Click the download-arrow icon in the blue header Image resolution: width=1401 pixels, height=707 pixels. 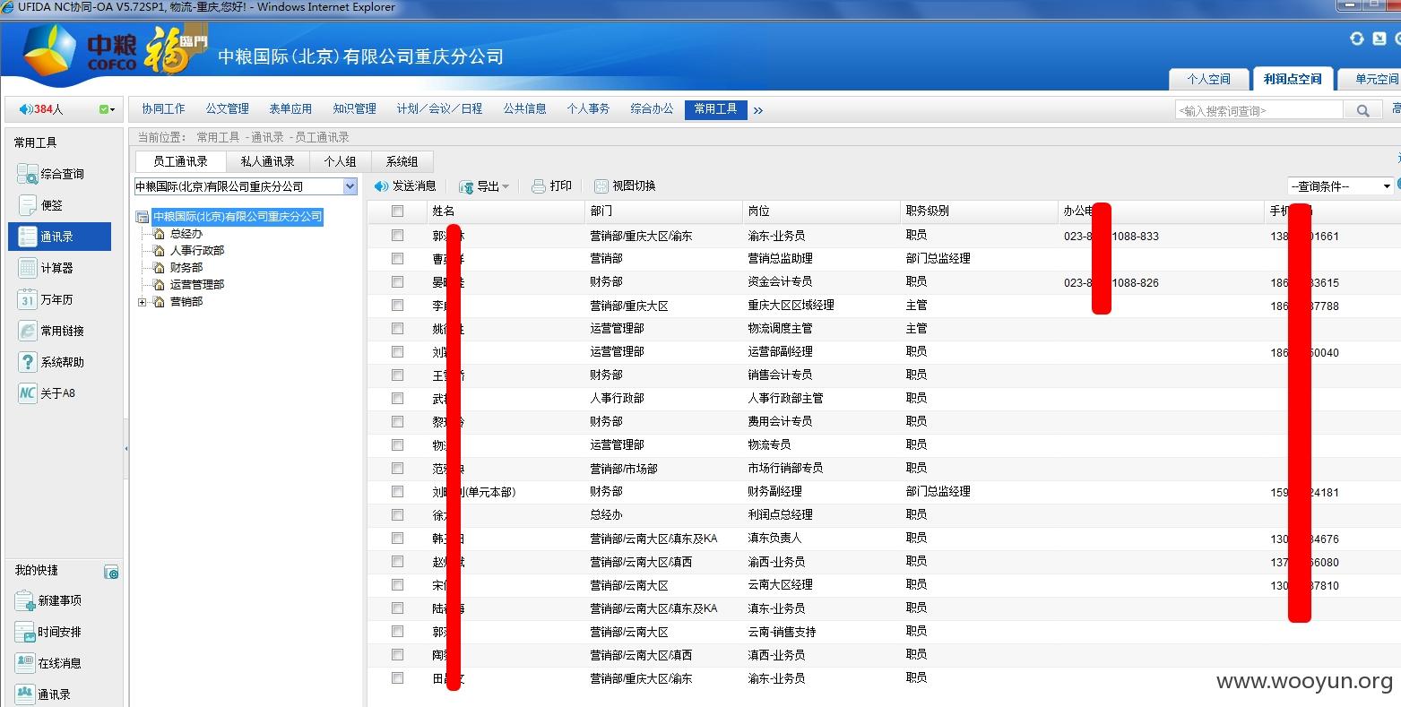[x=1379, y=39]
